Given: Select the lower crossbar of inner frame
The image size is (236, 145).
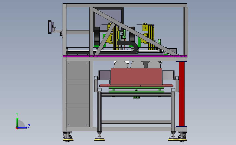Looking at the screenshot, I should click(136, 122).
